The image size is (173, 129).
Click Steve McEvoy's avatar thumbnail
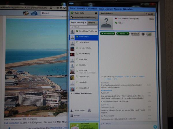coord(72,77)
